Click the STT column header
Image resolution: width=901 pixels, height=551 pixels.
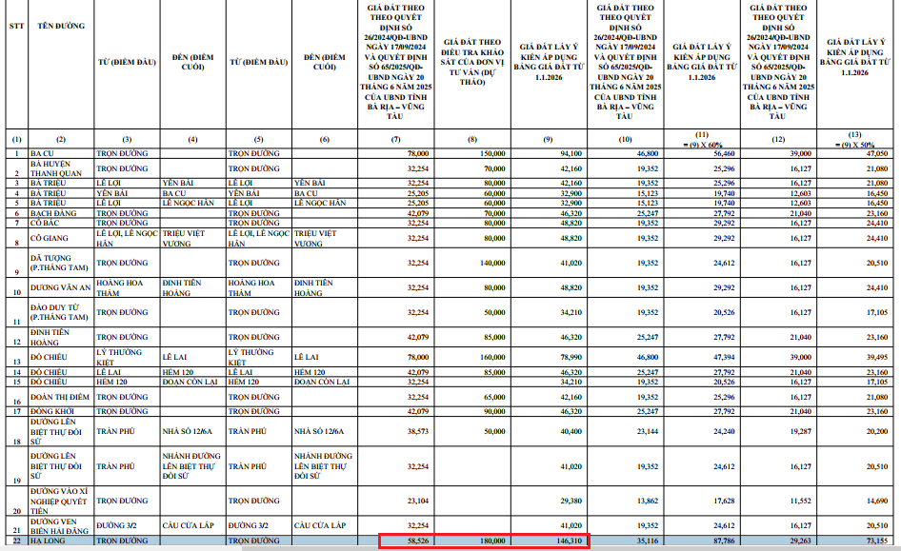pyautogui.click(x=16, y=27)
